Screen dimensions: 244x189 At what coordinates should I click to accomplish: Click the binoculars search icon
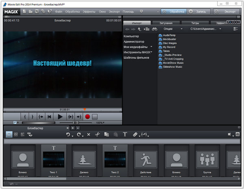[x=155, y=29]
